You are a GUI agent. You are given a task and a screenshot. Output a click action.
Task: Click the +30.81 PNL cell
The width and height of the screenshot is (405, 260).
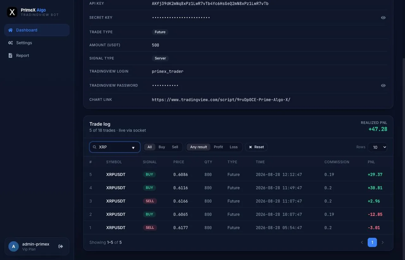tap(375, 188)
